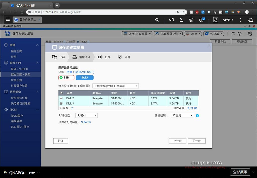Open 快照備份任務 in sidebar
The height and width of the screenshot is (178, 257).
(x=19, y=98)
